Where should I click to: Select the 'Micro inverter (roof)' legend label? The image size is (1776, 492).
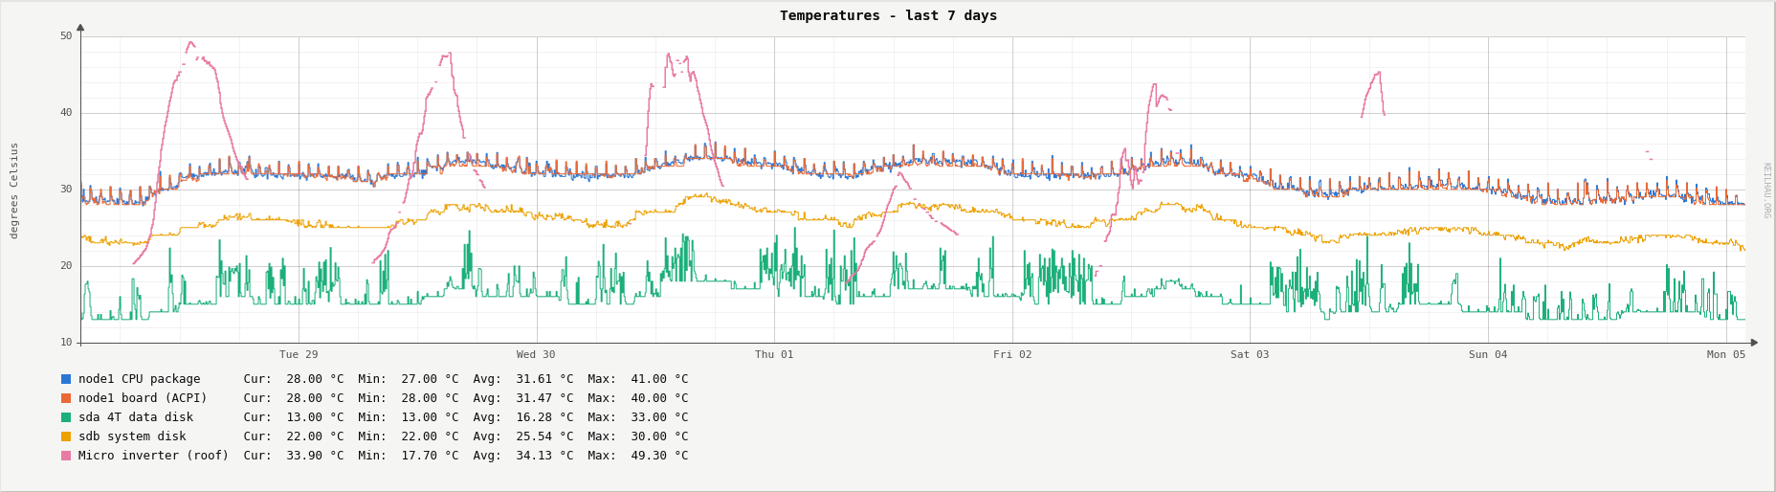[x=153, y=456]
